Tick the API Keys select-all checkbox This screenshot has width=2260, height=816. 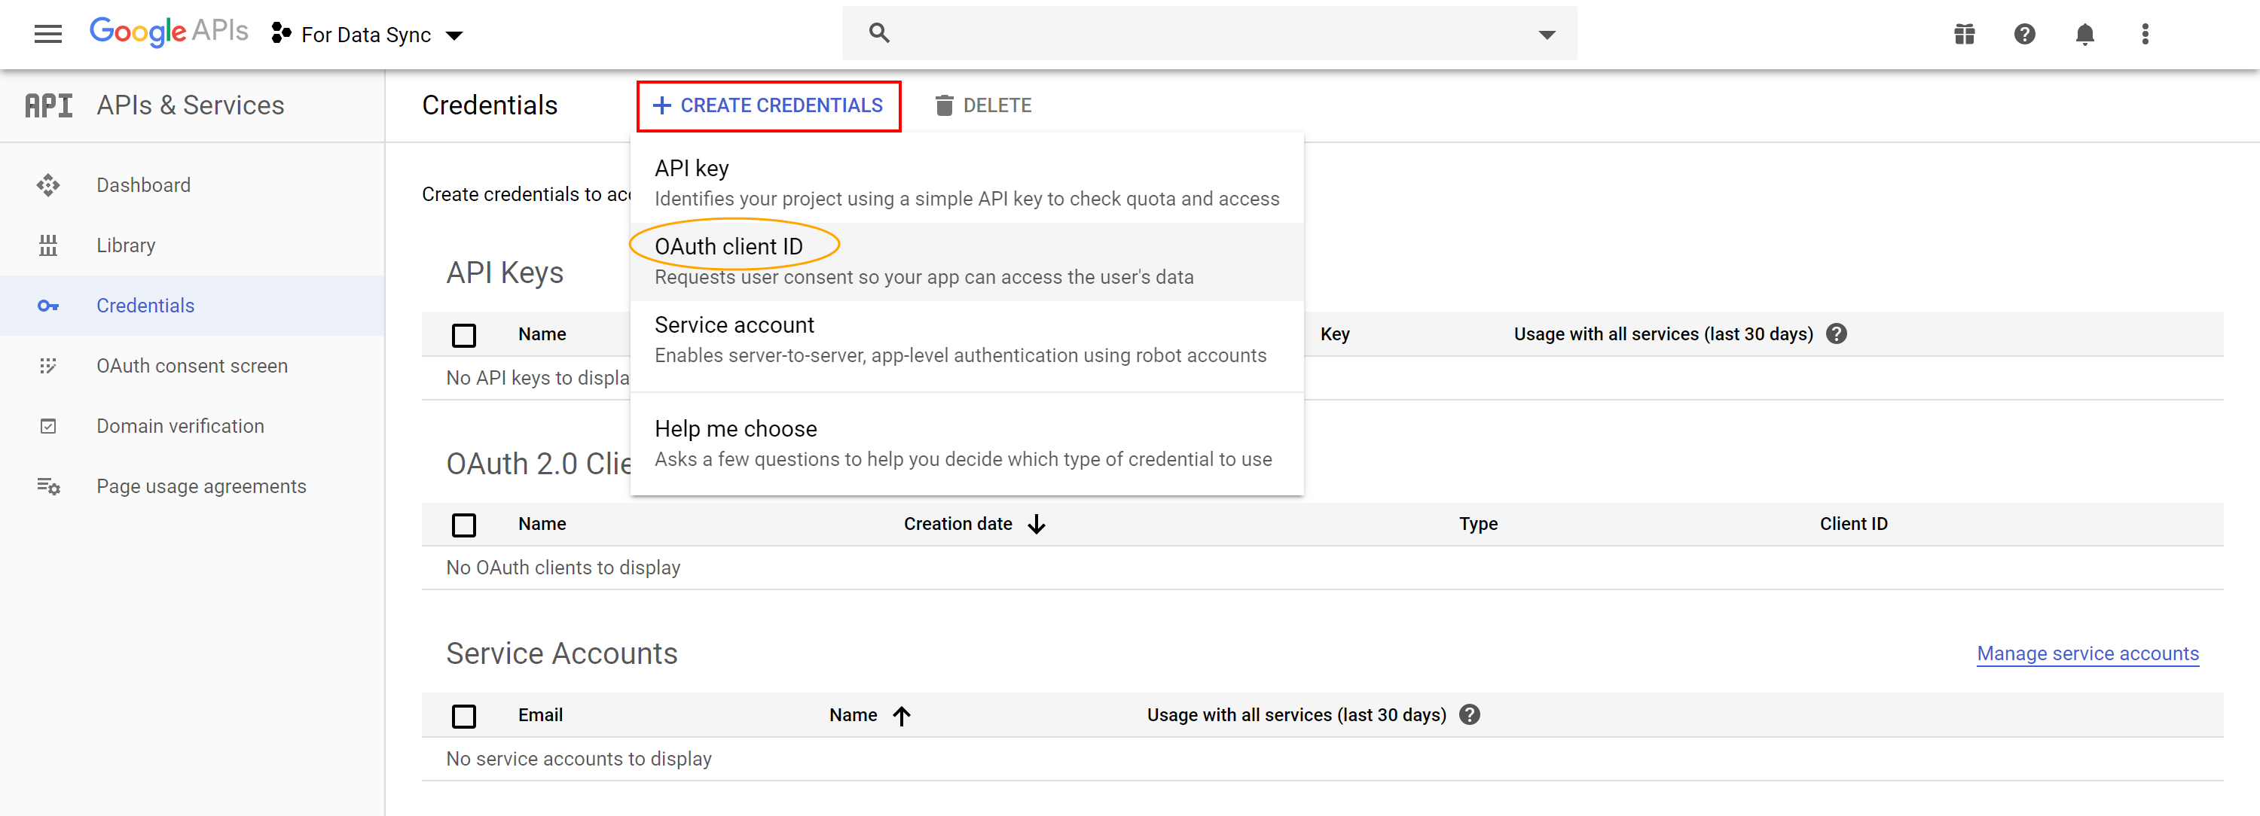coord(463,335)
